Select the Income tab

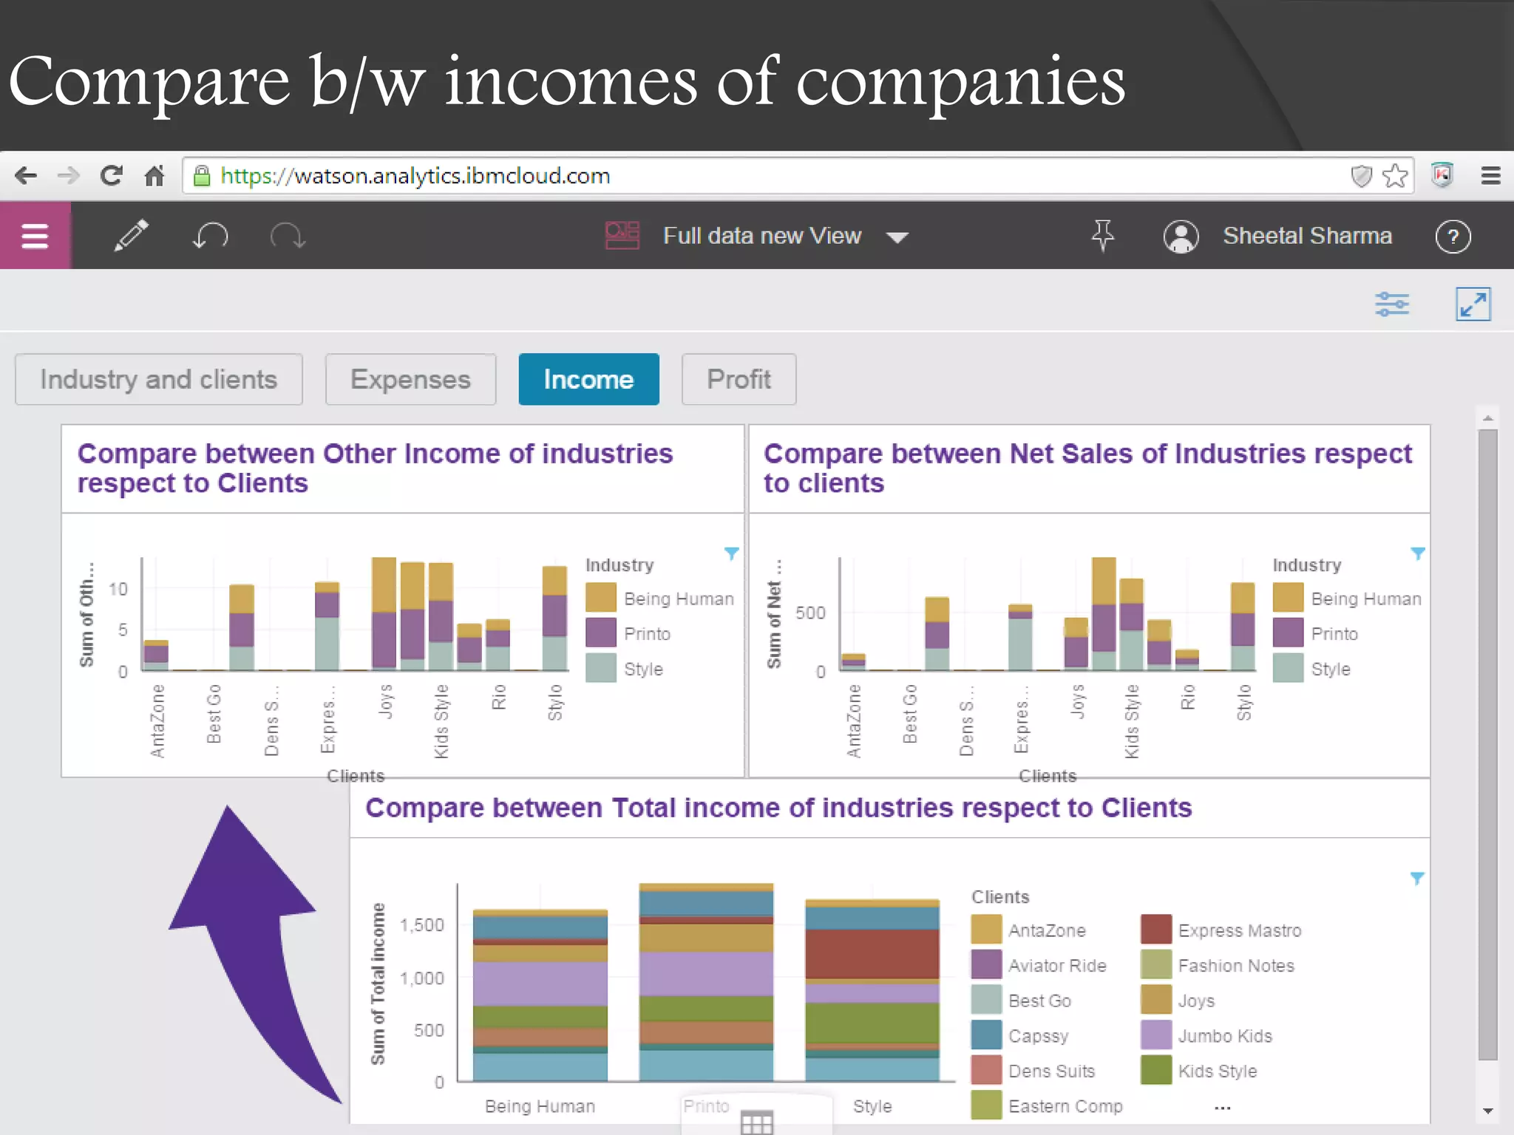[588, 379]
